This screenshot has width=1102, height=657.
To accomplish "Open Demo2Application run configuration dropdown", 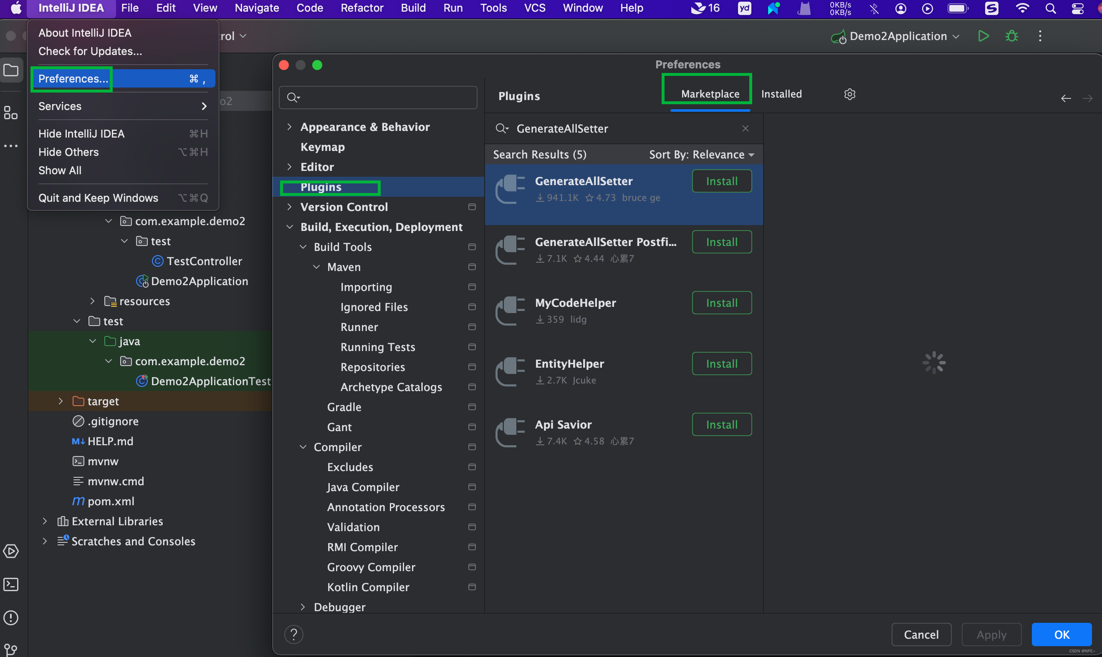I will pos(895,36).
